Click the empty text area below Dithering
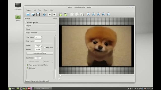This screenshot has width=161, height=90. click(x=40, y=74)
